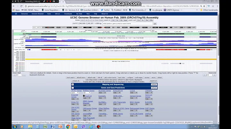The image size is (231, 129).
Task: Click the position search input field
Action: 128,23
